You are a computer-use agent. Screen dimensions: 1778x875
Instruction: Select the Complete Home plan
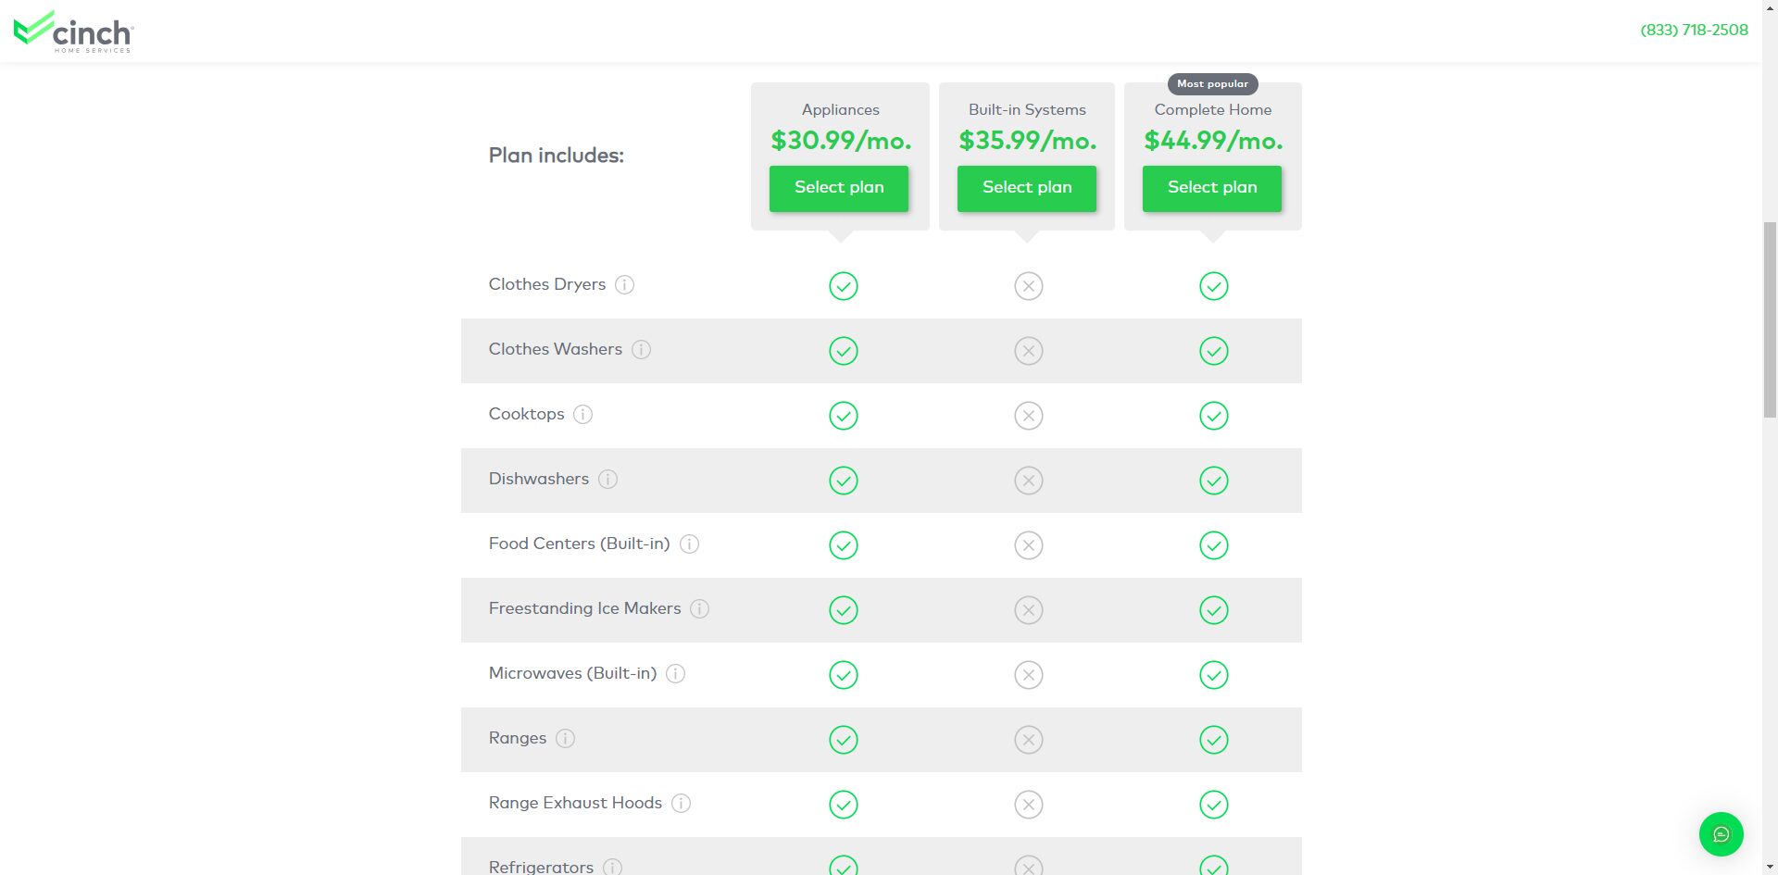pyautogui.click(x=1212, y=188)
